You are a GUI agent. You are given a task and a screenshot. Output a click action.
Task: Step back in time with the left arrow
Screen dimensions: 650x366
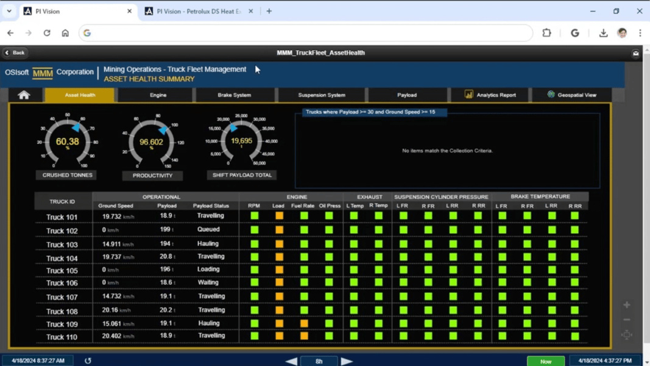click(291, 361)
